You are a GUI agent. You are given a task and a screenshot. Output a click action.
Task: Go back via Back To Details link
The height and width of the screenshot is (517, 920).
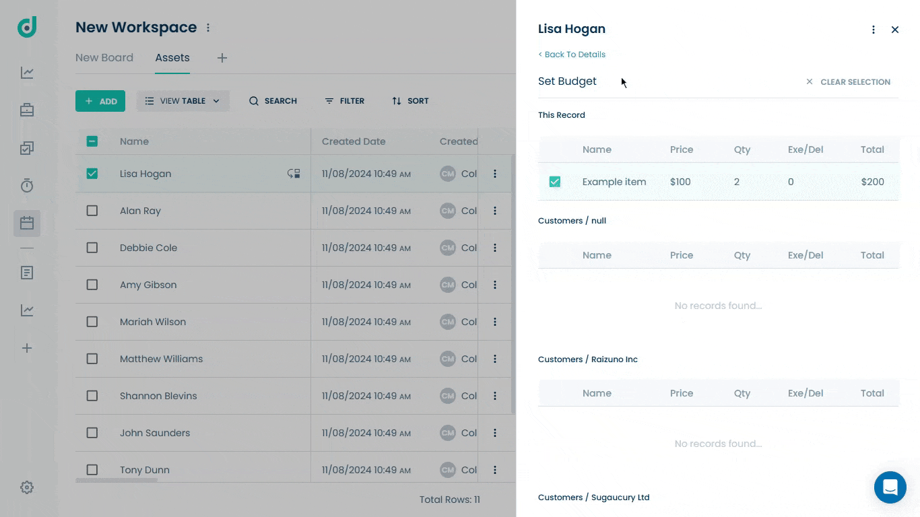point(572,55)
